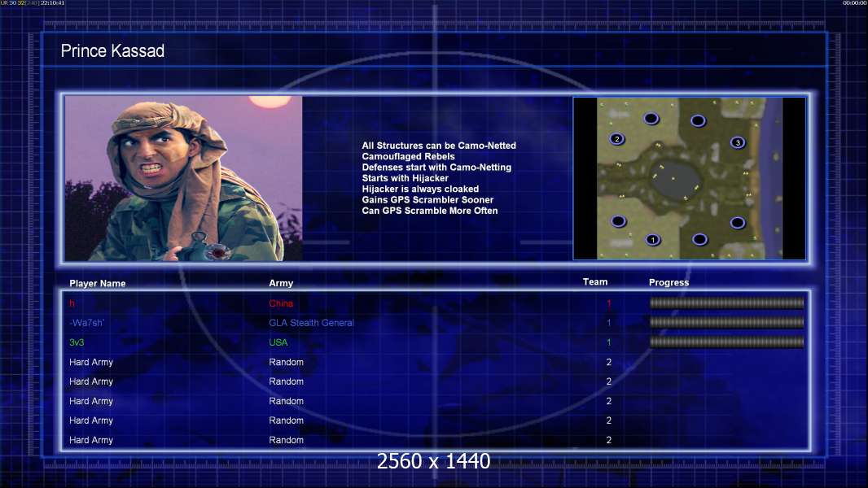Click the USA army cell

[278, 342]
